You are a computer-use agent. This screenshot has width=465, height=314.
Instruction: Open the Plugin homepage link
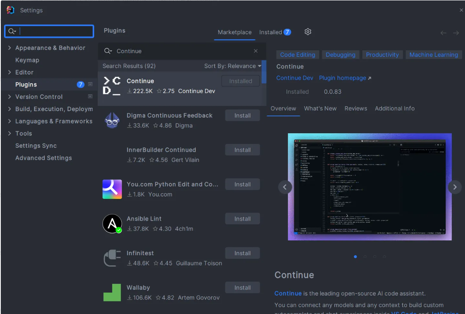click(345, 78)
